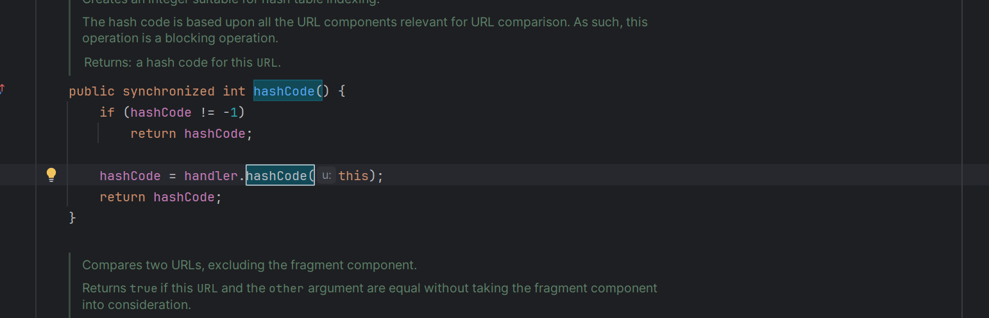
Task: Click the "synchronized" keyword
Action: pos(169,91)
